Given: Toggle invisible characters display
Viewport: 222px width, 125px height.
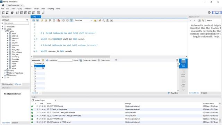Looking at the screenshot, I should (x=108, y=20).
